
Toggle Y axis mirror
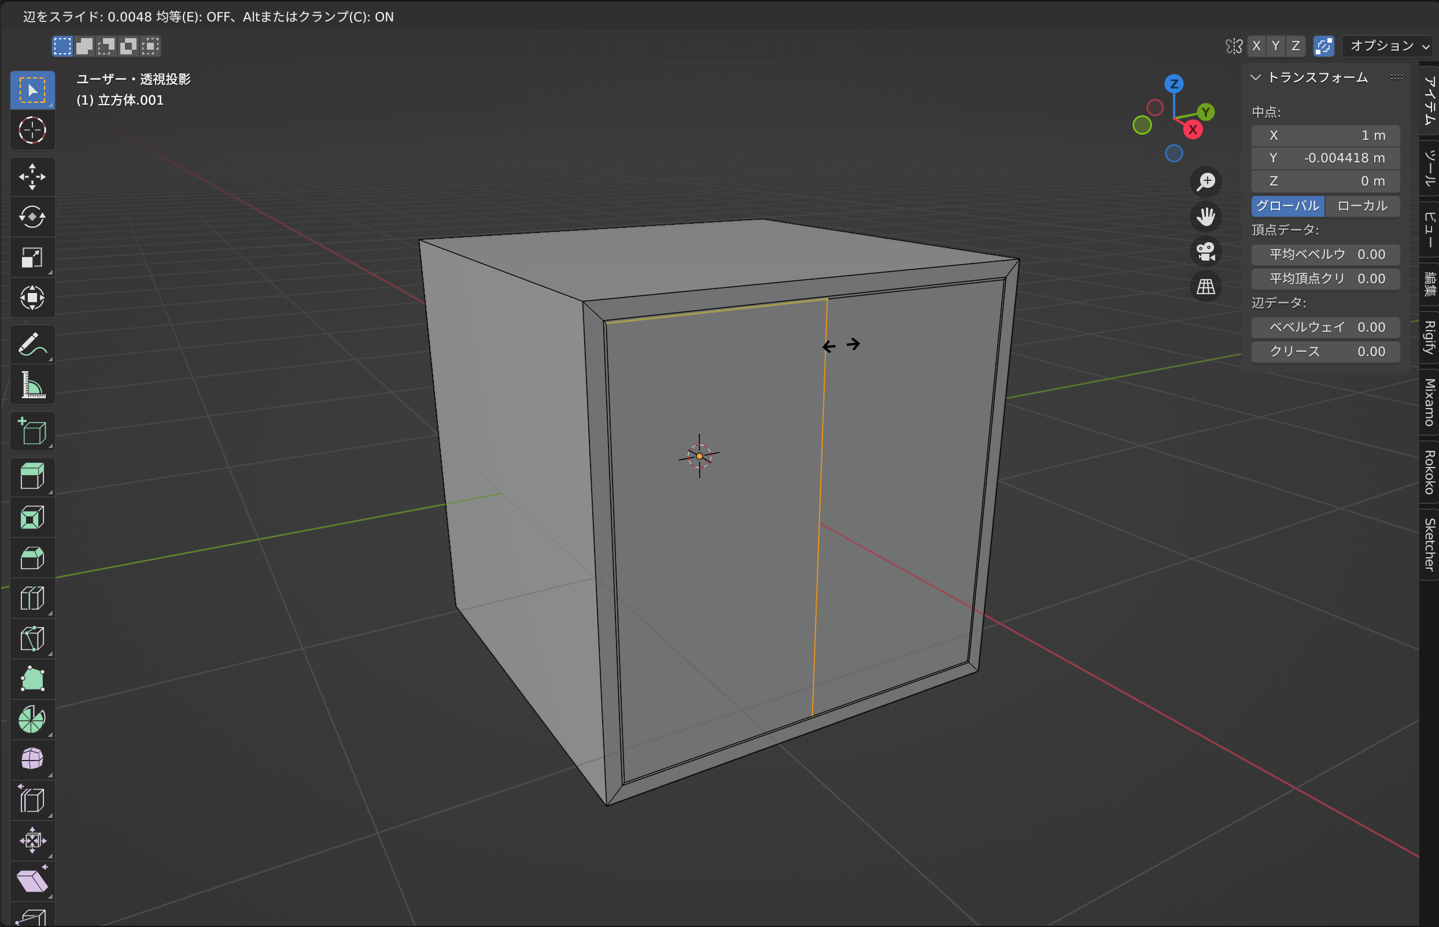tap(1276, 46)
